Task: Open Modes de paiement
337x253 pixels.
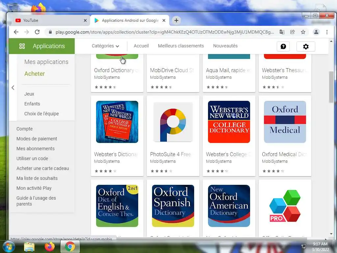Action: 37,139
